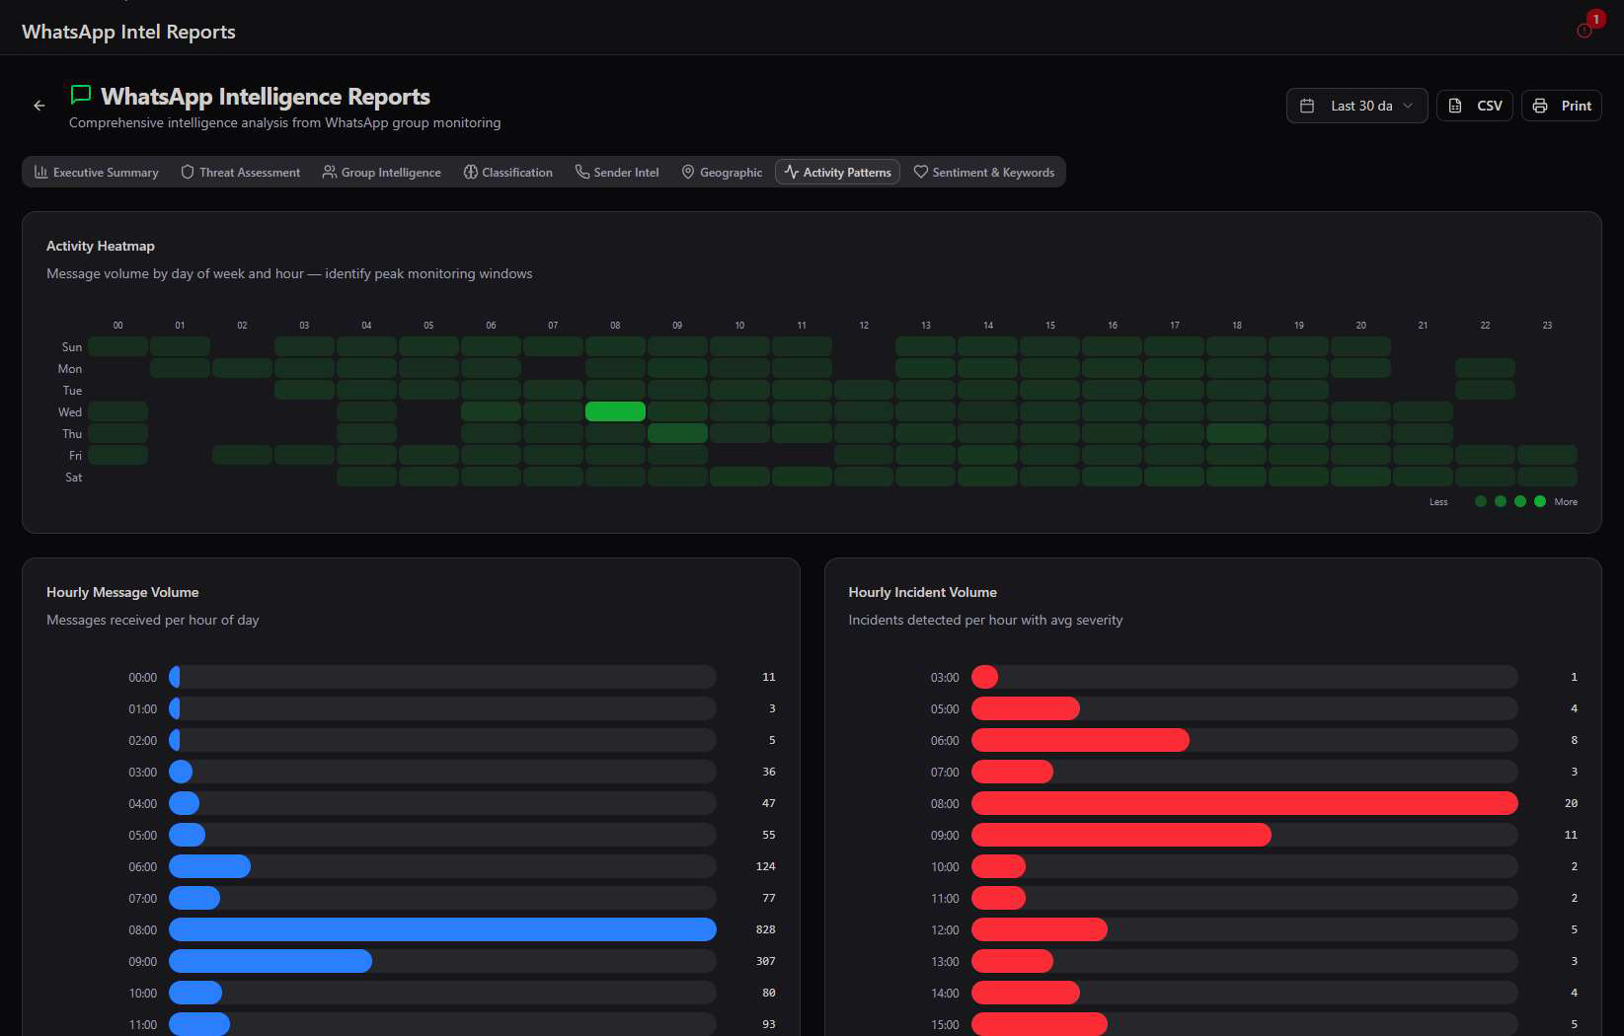Screen dimensions: 1624x1036
Task: Click the 06:00 red incident volume bar
Action: click(x=1080, y=740)
